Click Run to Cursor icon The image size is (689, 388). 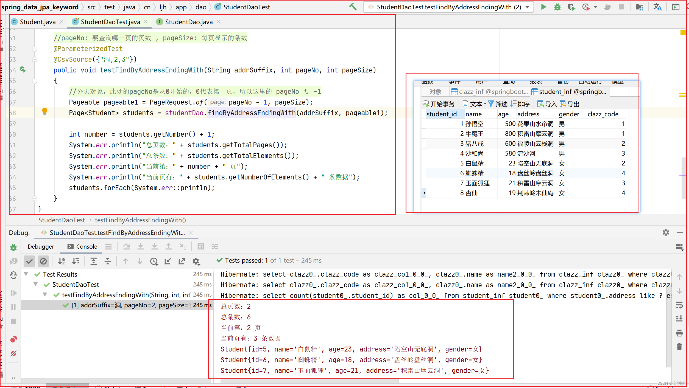point(183,247)
